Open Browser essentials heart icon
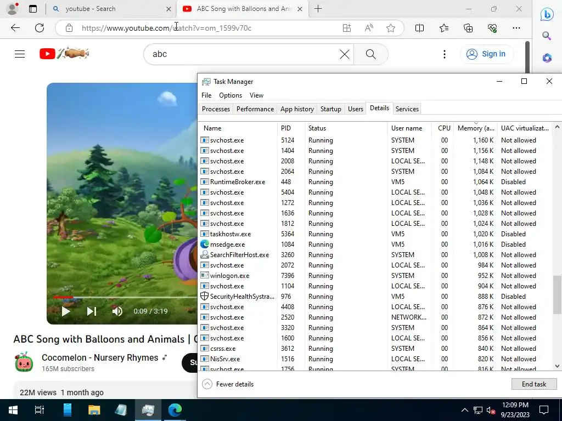This screenshot has height=421, width=562. pyautogui.click(x=492, y=28)
